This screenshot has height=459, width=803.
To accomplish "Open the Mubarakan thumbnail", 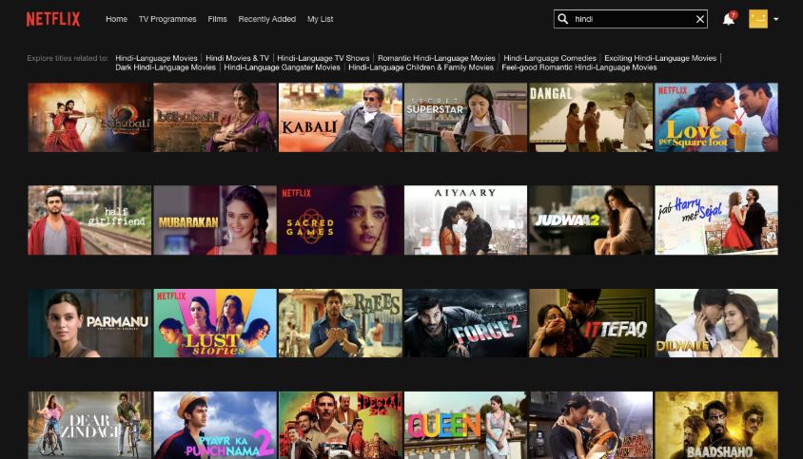I will [x=215, y=220].
